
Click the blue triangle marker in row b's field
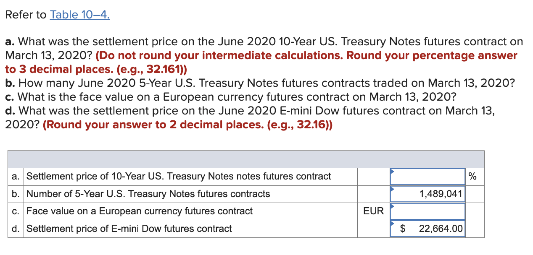coord(392,188)
